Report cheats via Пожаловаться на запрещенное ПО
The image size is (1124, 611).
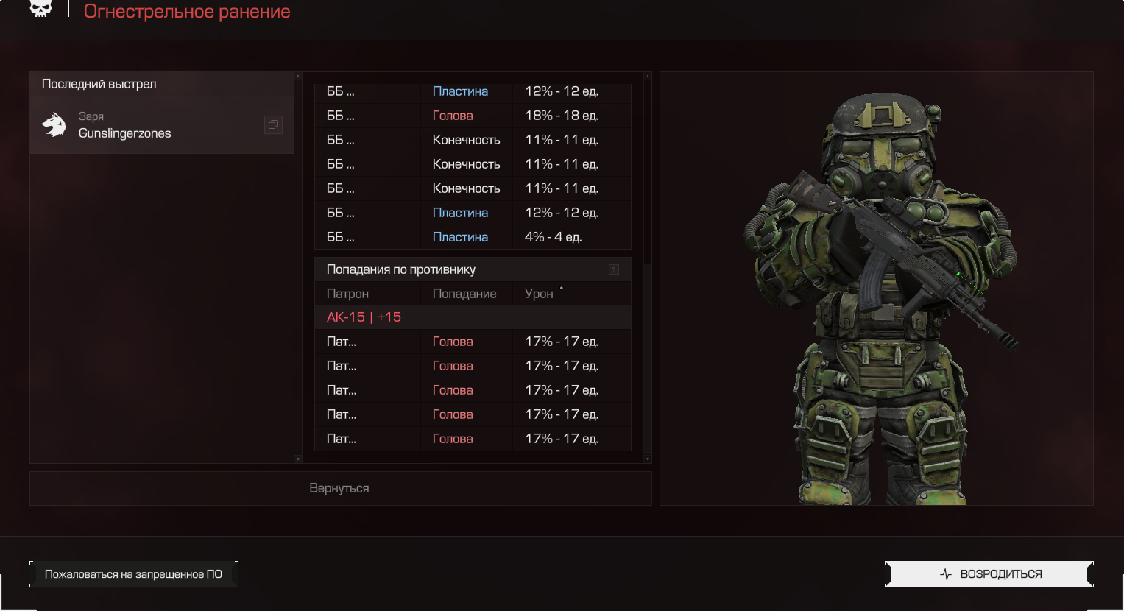(133, 574)
